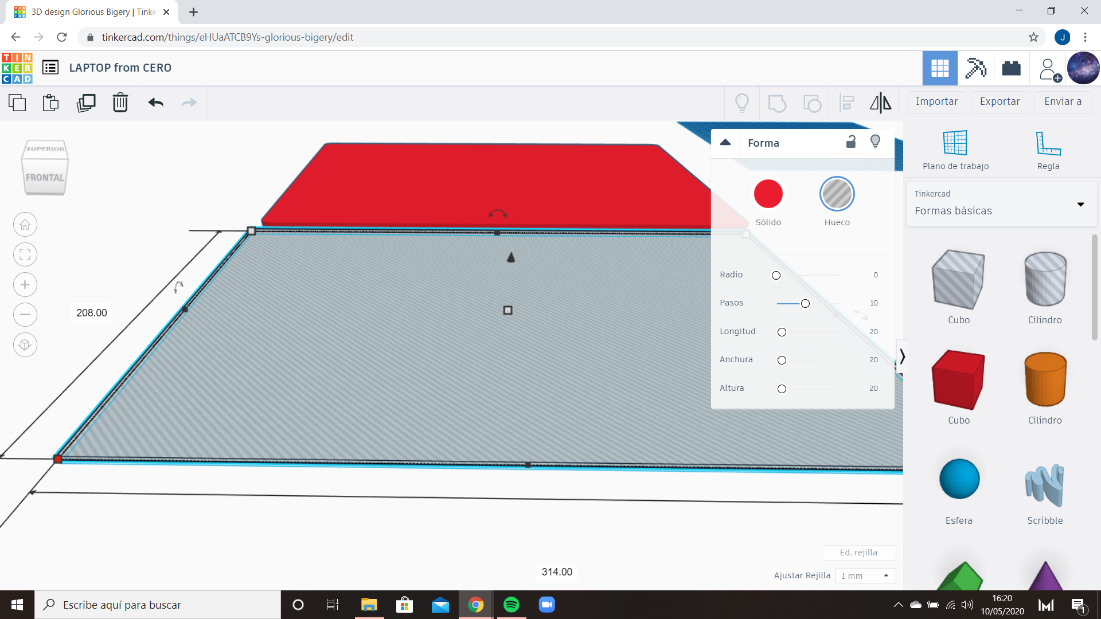Click the Sólido red color swatch
1101x619 pixels.
click(768, 194)
